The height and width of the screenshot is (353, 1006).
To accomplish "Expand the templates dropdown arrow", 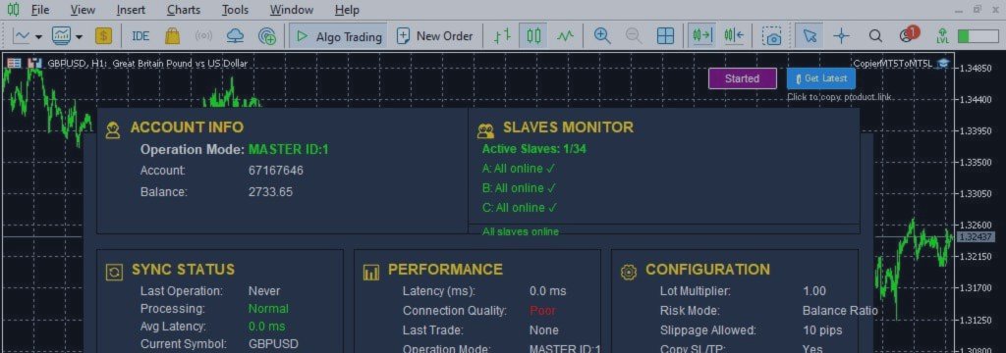I will pos(79,36).
